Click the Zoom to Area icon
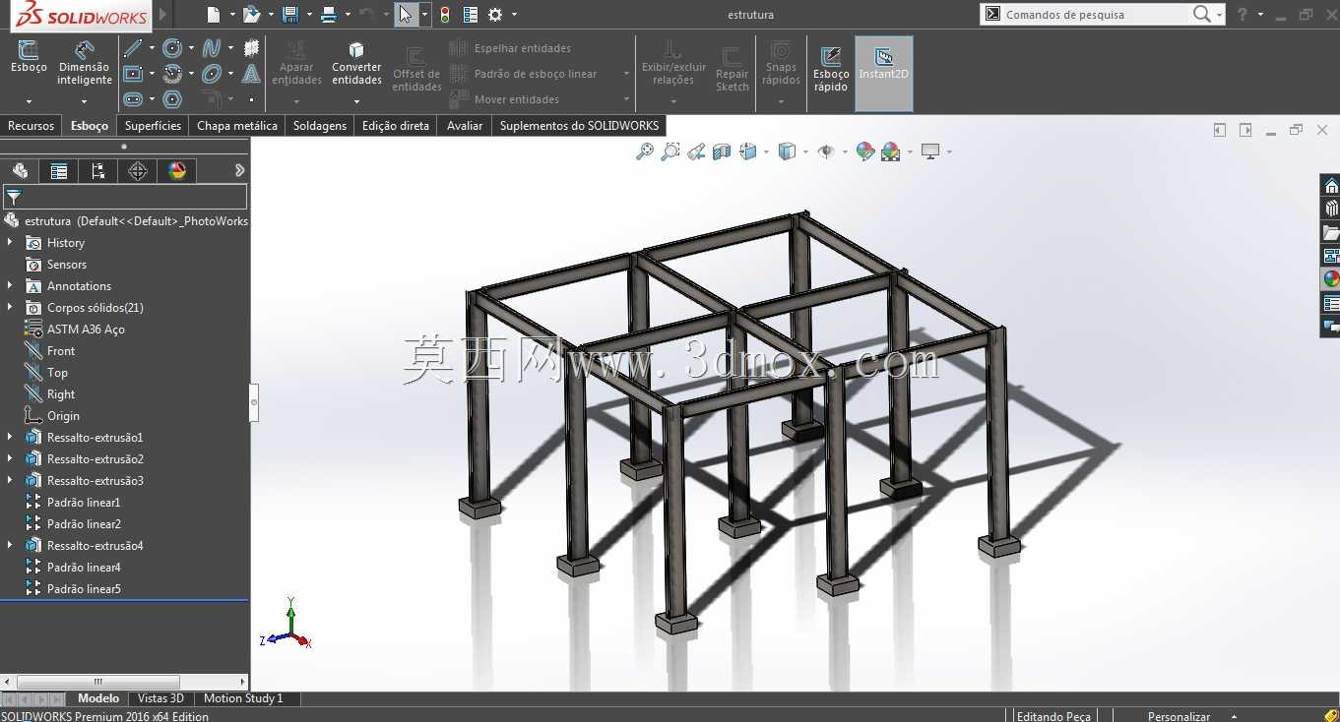This screenshot has width=1340, height=722. pos(670,151)
